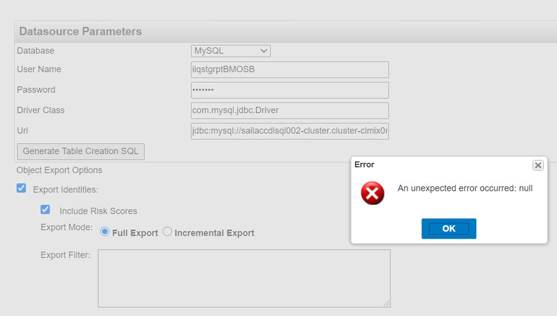The image size is (557, 316).
Task: Select the Url input field
Action: 289,131
